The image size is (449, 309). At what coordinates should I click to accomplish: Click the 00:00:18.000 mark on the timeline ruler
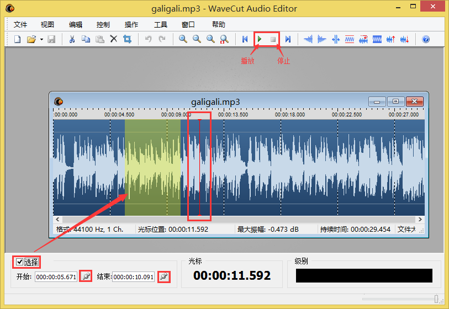pyautogui.click(x=289, y=115)
